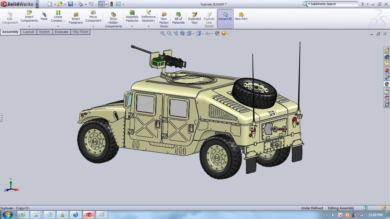The image size is (390, 219).
Task: Click the New Part button
Action: point(241,17)
